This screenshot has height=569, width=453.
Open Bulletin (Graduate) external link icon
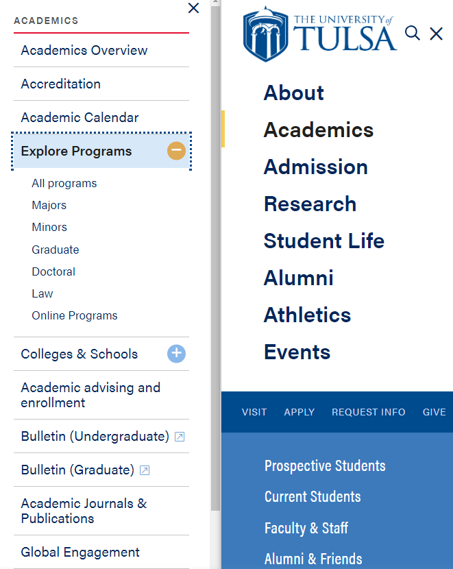pos(144,470)
